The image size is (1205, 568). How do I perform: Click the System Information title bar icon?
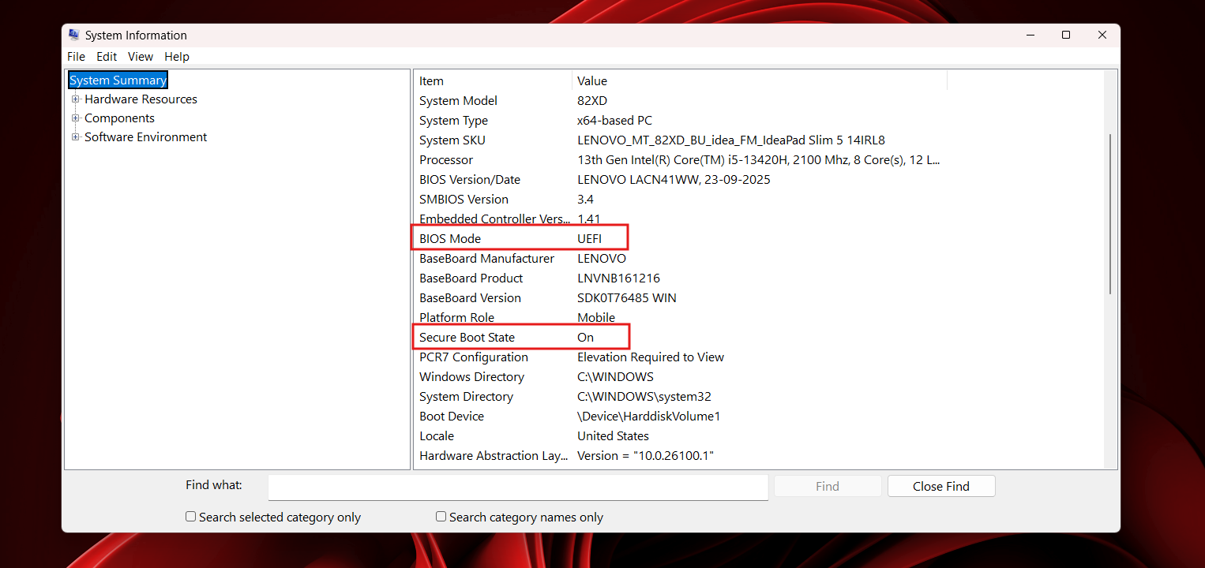(x=74, y=35)
